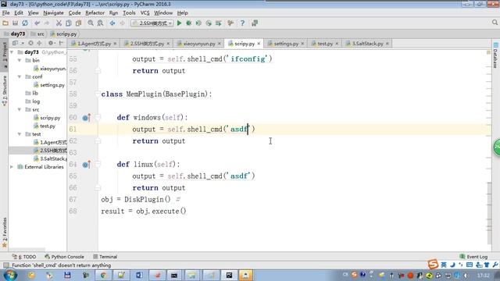Image resolution: width=500 pixels, height=281 pixels.
Task: Fold the def linux method block
Action: [98, 165]
